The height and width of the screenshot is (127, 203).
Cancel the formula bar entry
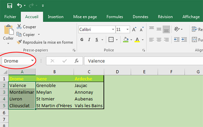(x=52, y=61)
